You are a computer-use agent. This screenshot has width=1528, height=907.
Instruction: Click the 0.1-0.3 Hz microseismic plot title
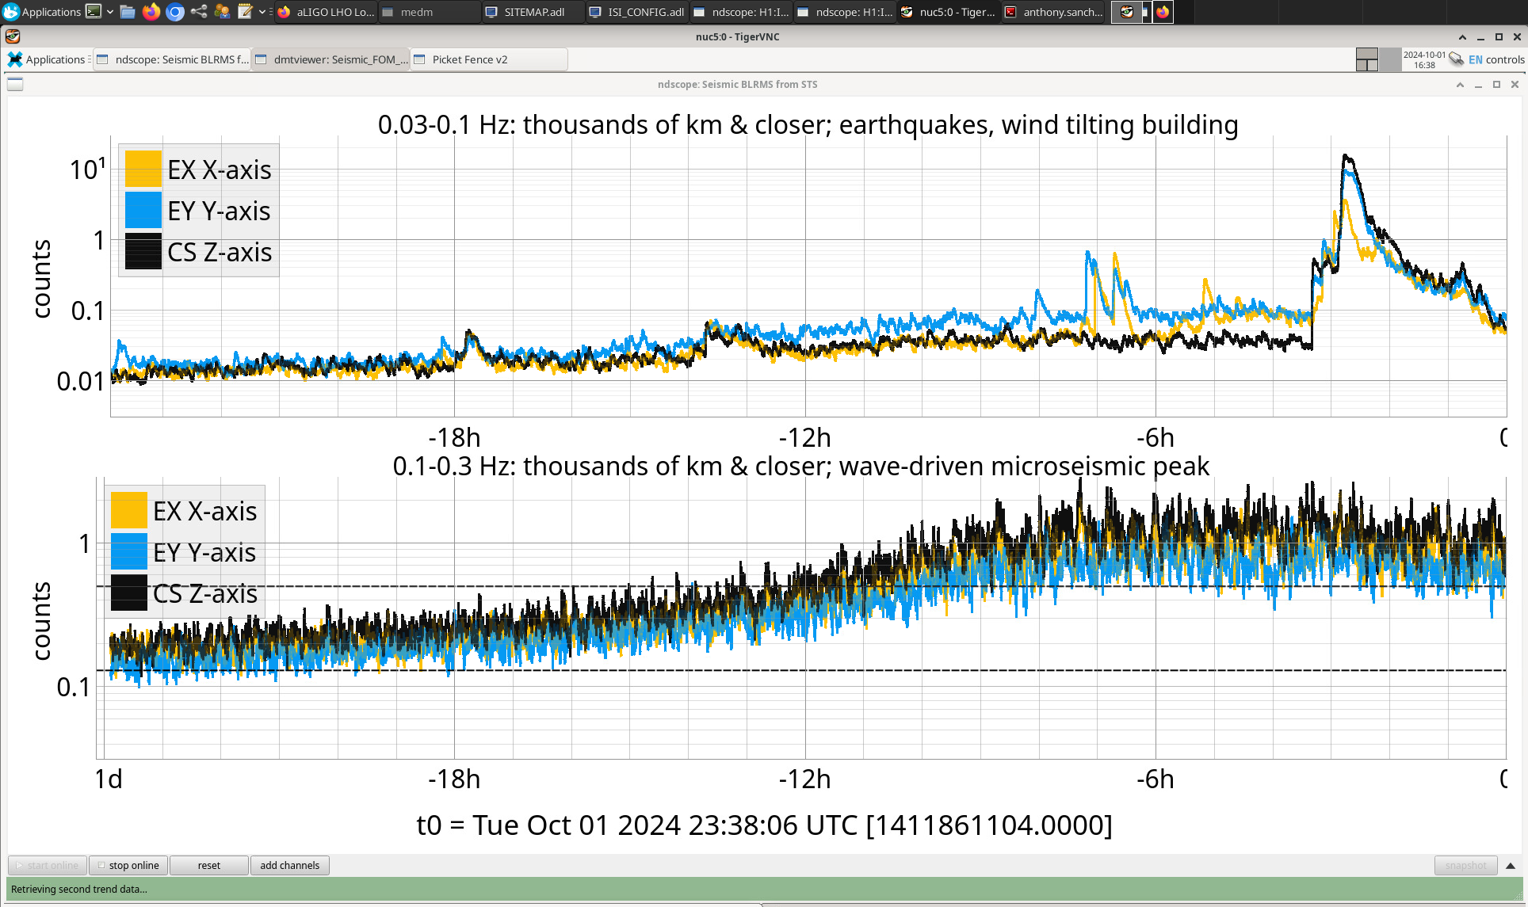pyautogui.click(x=801, y=466)
